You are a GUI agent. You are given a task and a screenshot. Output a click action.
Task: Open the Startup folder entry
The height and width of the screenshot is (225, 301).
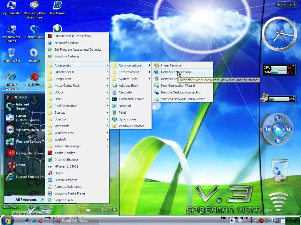click(77, 112)
